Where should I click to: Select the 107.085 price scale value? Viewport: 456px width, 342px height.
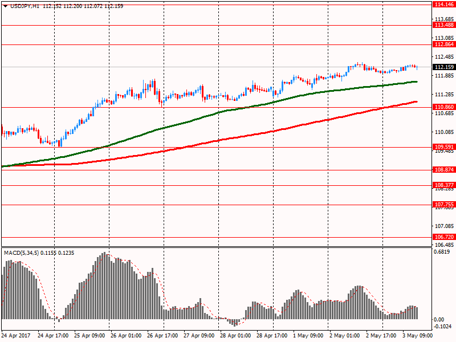tap(444, 226)
